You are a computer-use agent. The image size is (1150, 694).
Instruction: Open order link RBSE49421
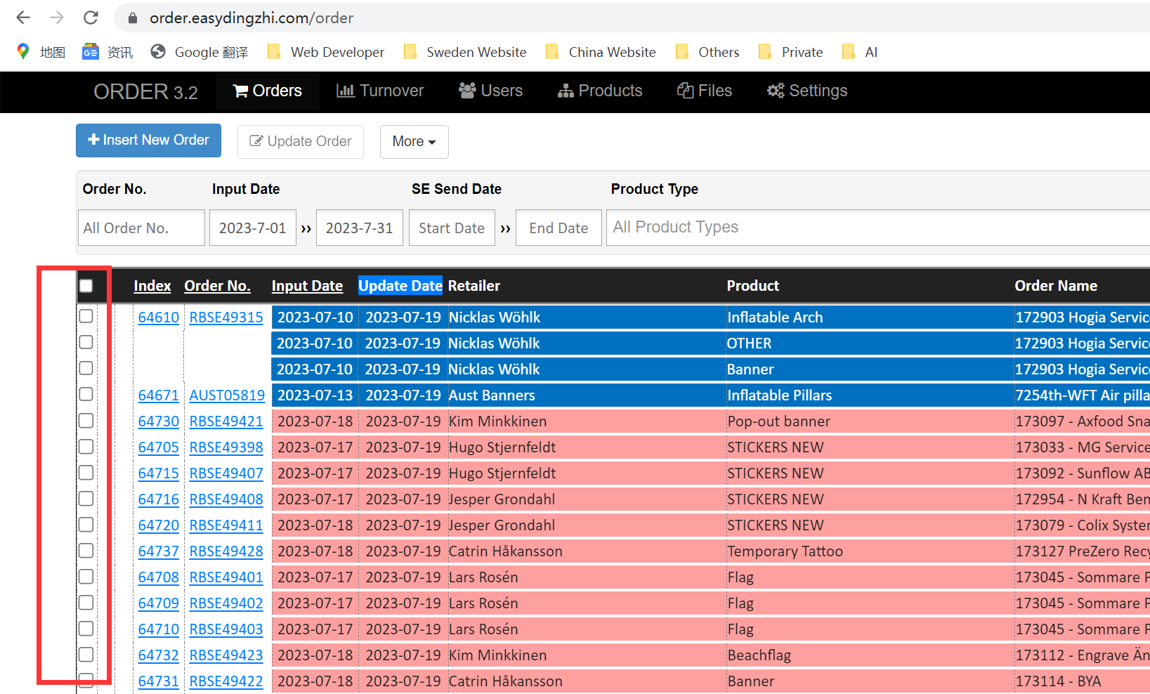click(226, 421)
